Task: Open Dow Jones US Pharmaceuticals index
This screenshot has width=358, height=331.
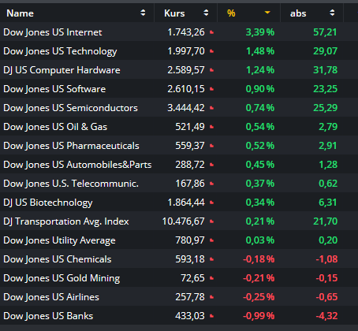Action: (71, 146)
